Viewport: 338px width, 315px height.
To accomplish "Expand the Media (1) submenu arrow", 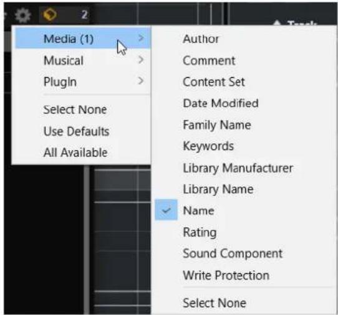I will pyautogui.click(x=141, y=38).
